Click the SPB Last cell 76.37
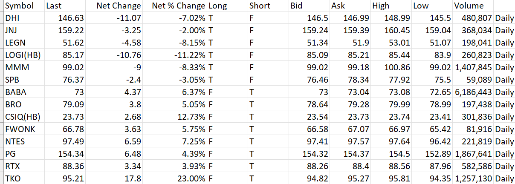 tap(64, 80)
